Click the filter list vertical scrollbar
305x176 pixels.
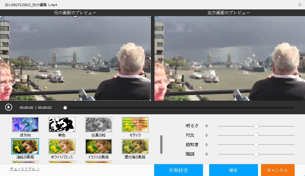point(161,145)
